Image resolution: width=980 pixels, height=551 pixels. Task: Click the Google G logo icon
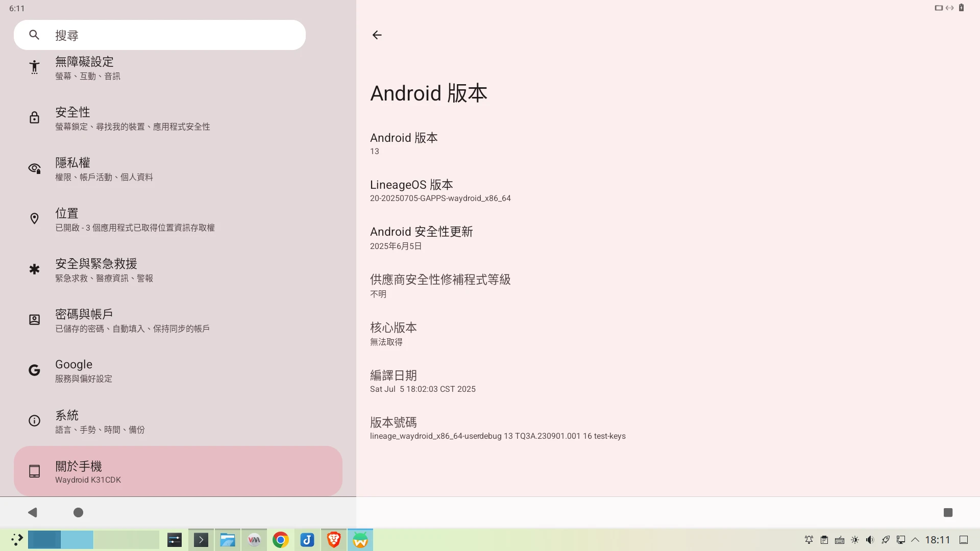(34, 370)
